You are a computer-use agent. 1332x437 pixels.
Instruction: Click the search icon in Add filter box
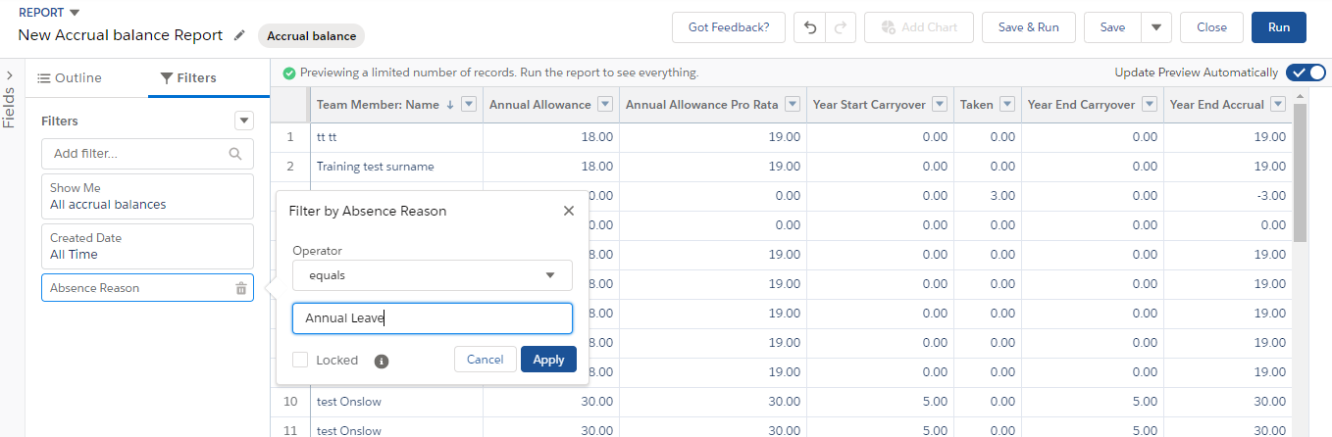coord(234,154)
